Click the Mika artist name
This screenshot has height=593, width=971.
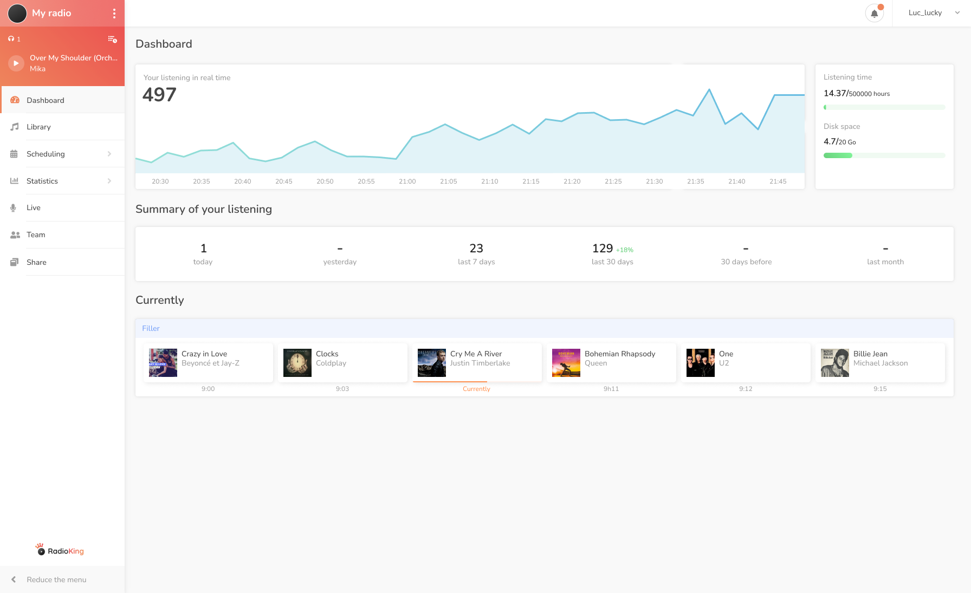(37, 69)
